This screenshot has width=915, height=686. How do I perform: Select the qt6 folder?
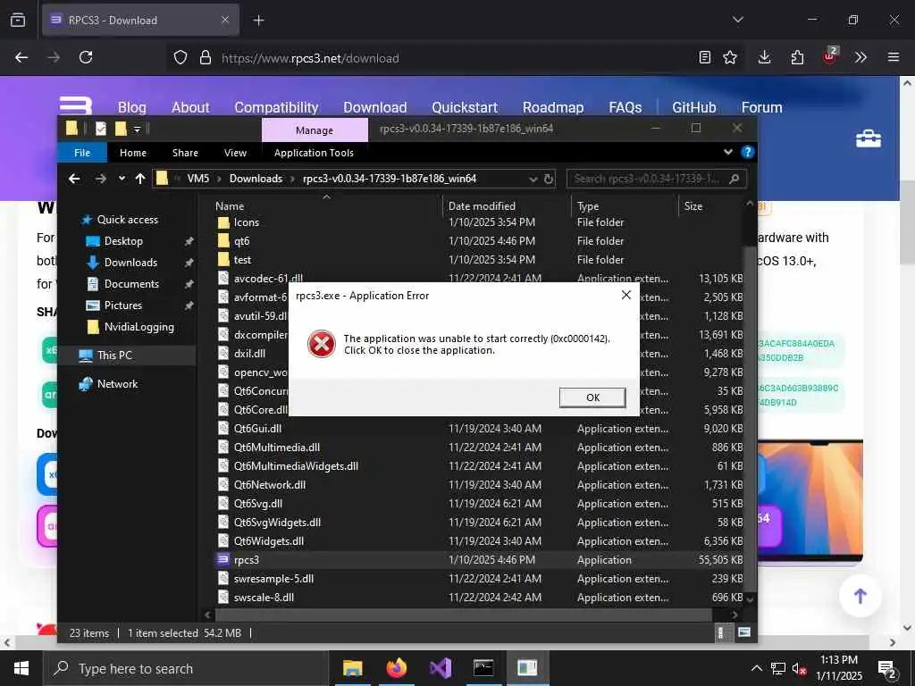click(x=241, y=241)
